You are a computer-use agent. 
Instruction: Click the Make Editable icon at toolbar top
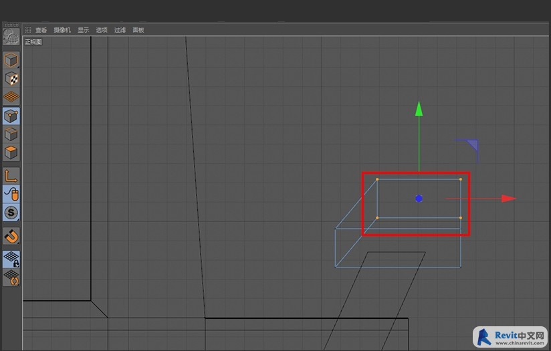(11, 36)
